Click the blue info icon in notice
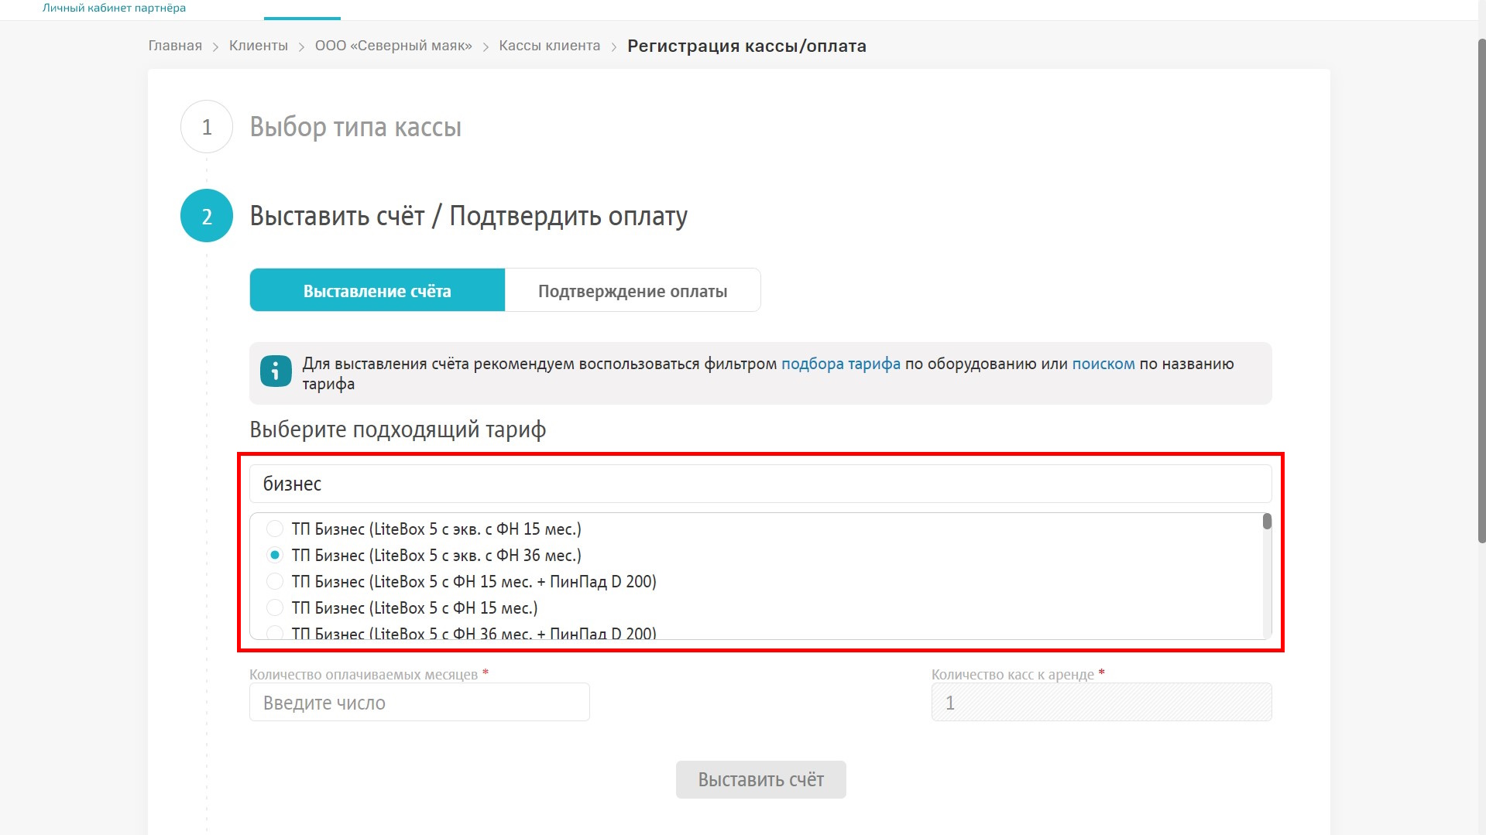1486x835 pixels. coord(276,371)
